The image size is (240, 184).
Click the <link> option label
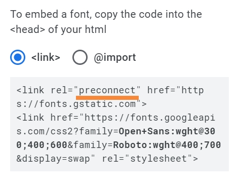click(x=46, y=57)
